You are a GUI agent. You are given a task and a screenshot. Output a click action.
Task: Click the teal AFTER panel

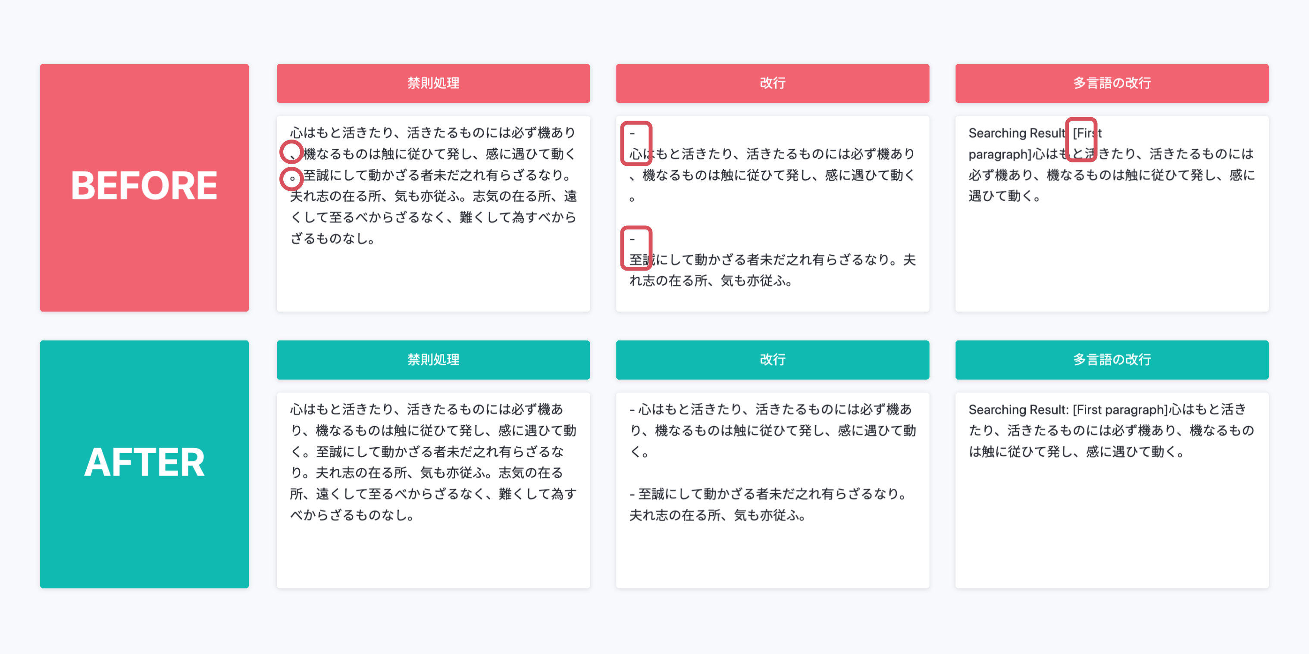pos(144,464)
